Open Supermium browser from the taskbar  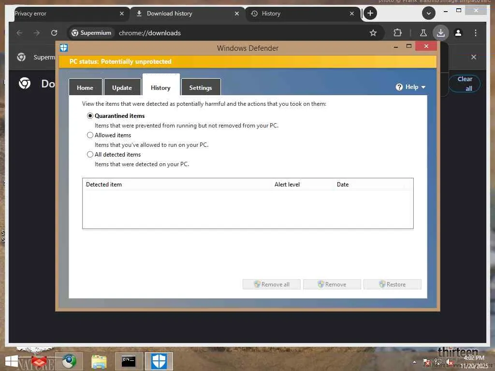tap(69, 361)
